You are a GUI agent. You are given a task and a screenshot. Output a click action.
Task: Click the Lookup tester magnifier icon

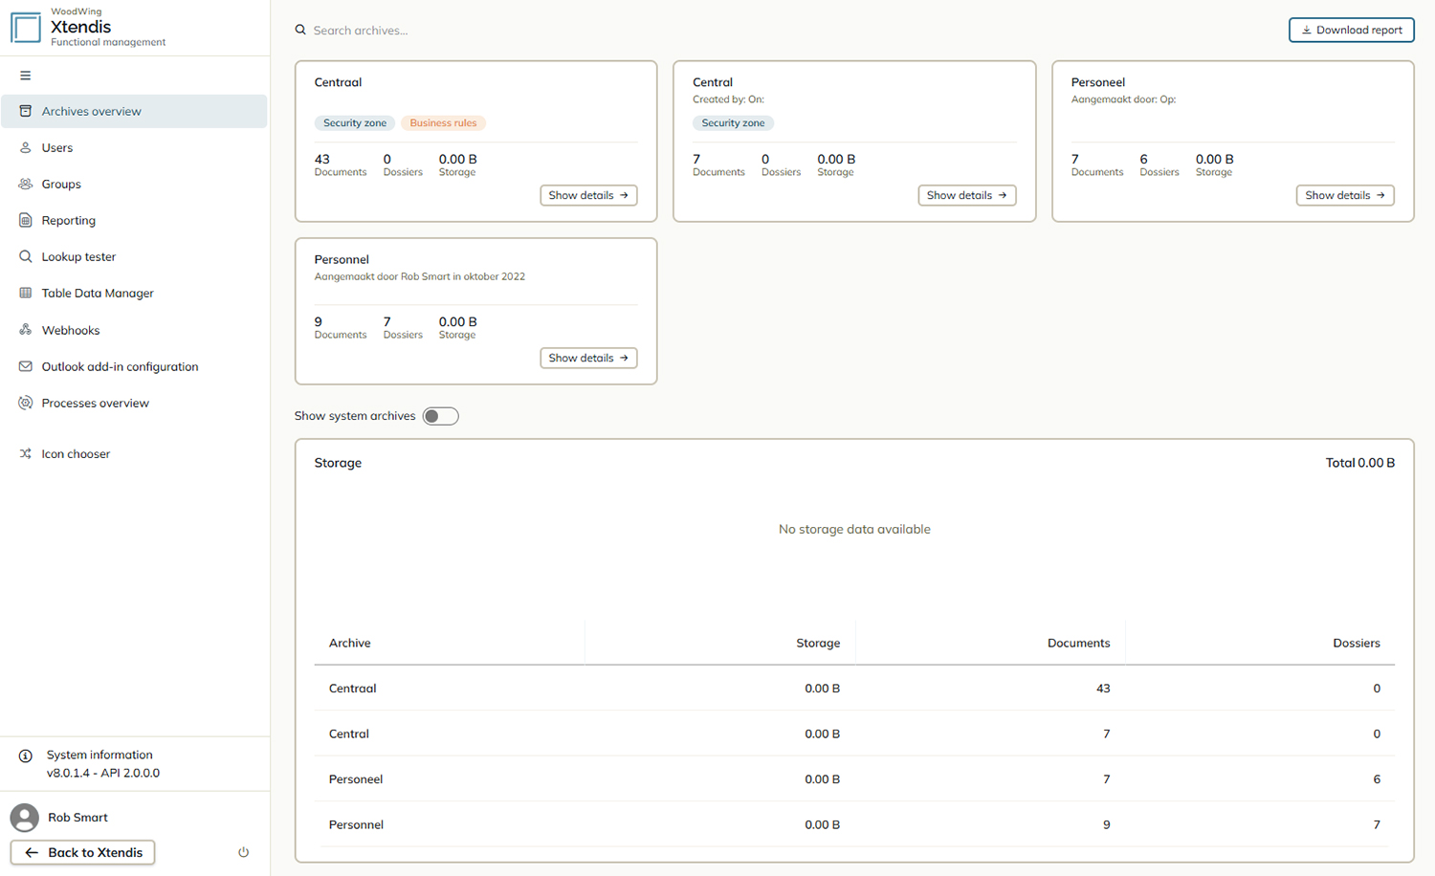click(x=26, y=256)
